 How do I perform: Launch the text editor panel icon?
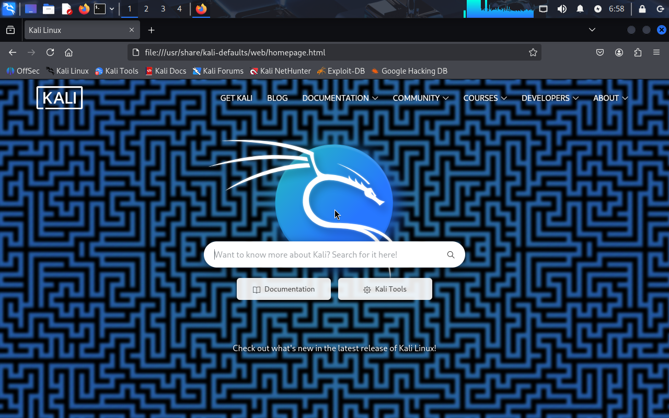tap(66, 9)
